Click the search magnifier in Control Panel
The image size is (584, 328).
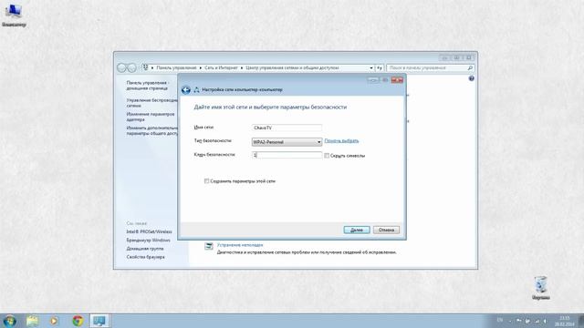470,68
